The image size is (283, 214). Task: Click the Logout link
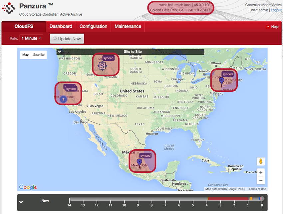point(276,10)
